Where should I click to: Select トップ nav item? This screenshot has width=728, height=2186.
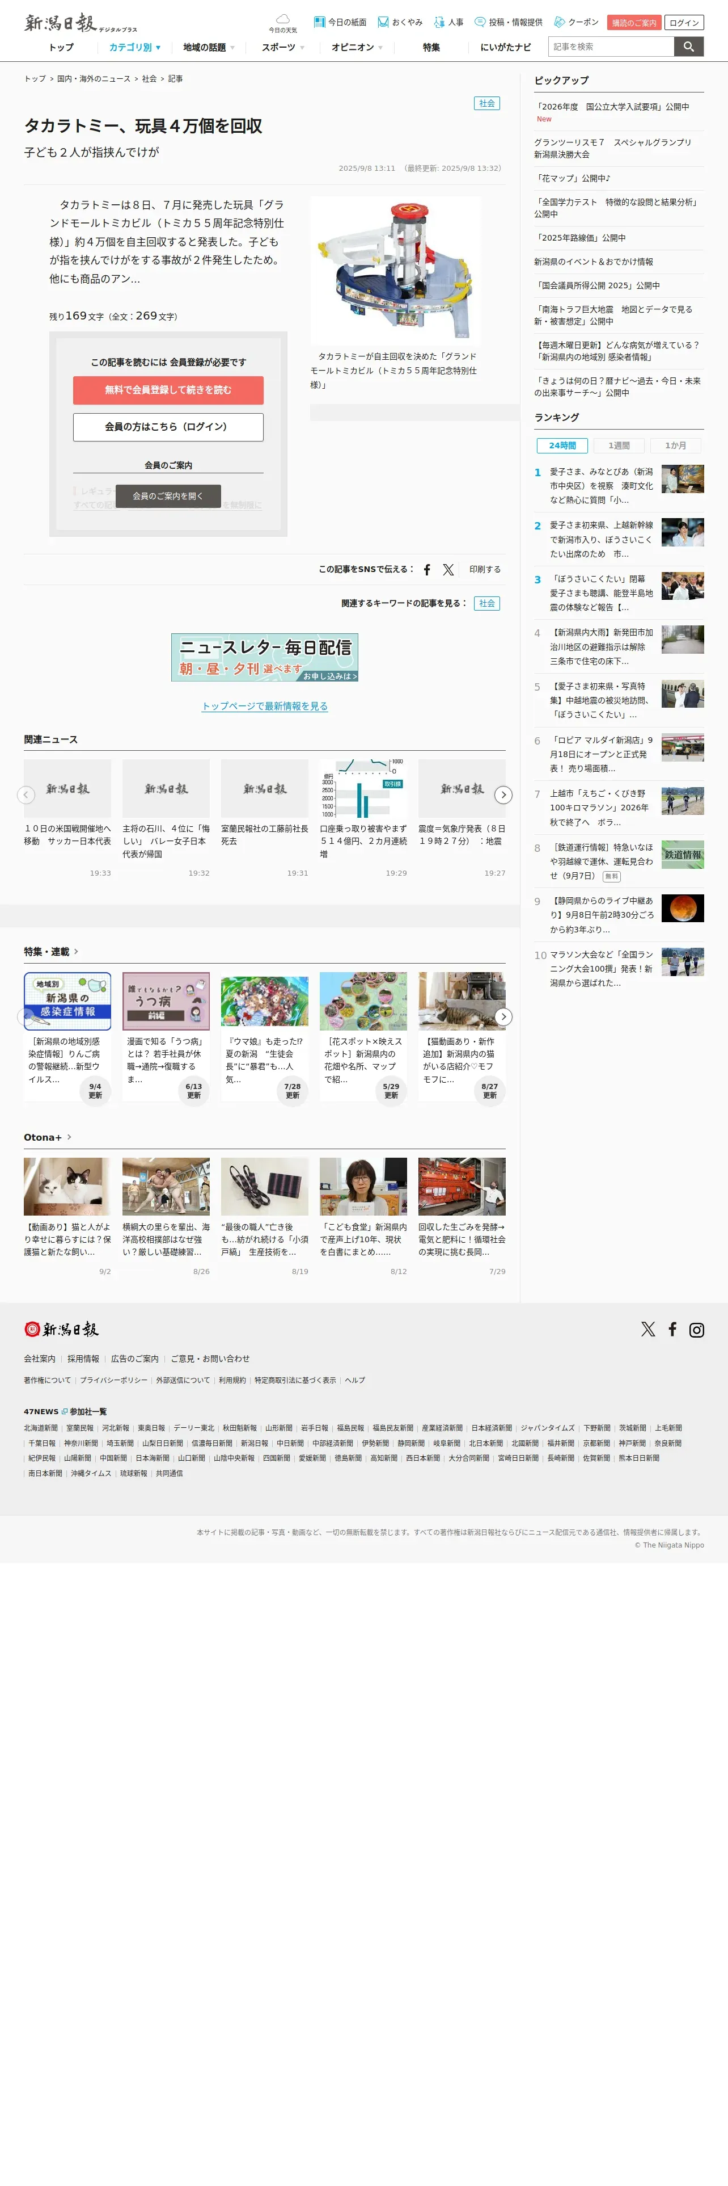[x=61, y=48]
